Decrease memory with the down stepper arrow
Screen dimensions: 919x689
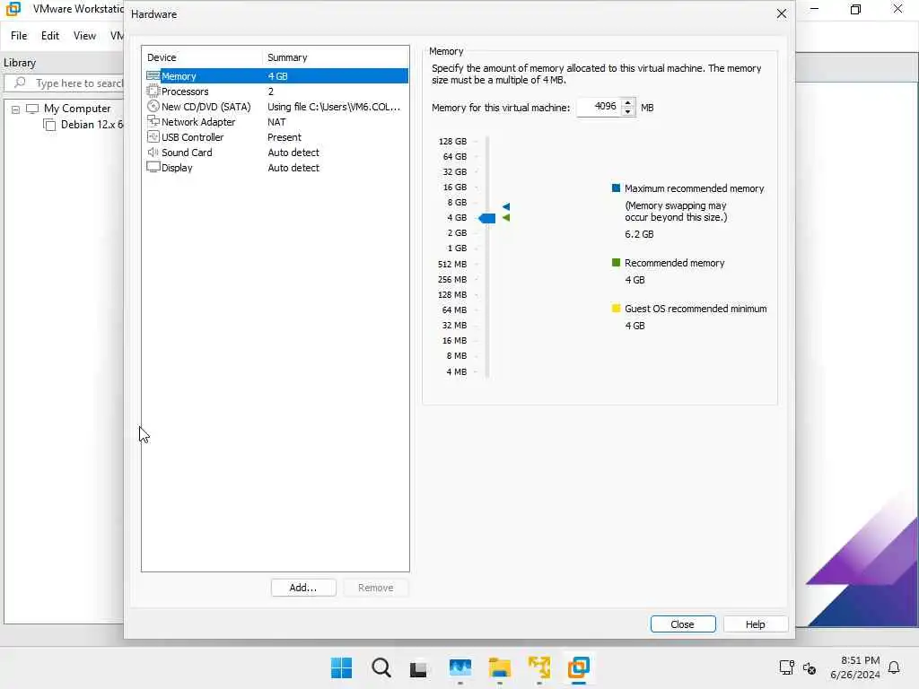[627, 111]
